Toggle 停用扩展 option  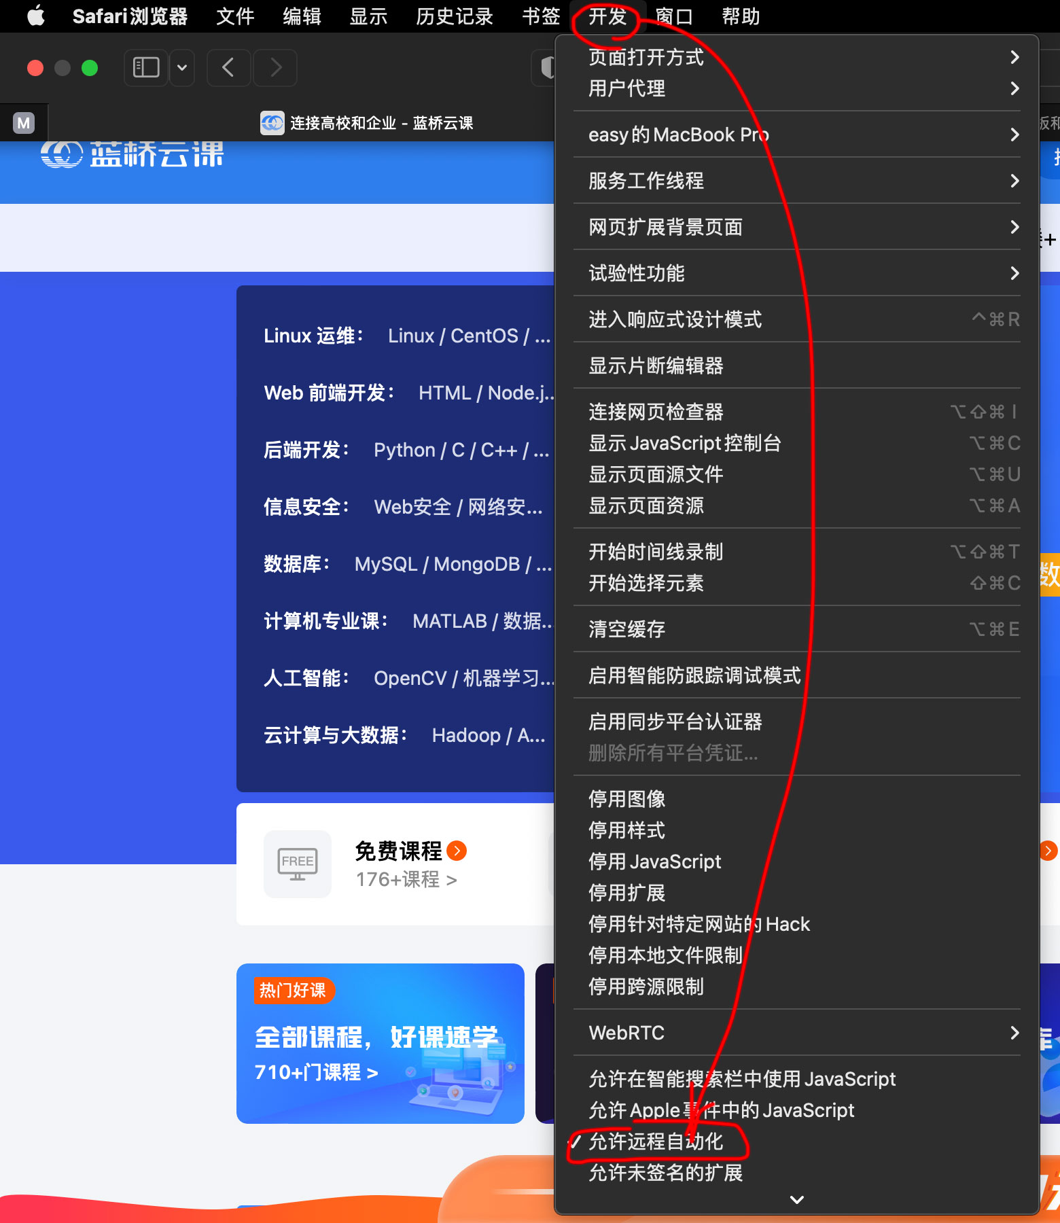click(x=797, y=893)
